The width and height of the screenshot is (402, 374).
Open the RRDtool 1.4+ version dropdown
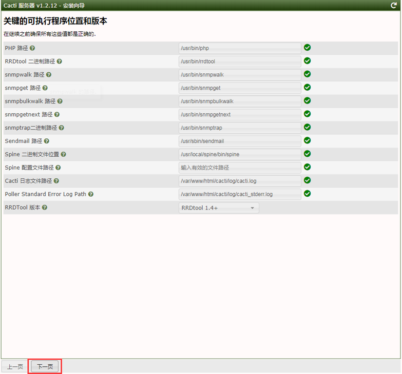coord(219,208)
